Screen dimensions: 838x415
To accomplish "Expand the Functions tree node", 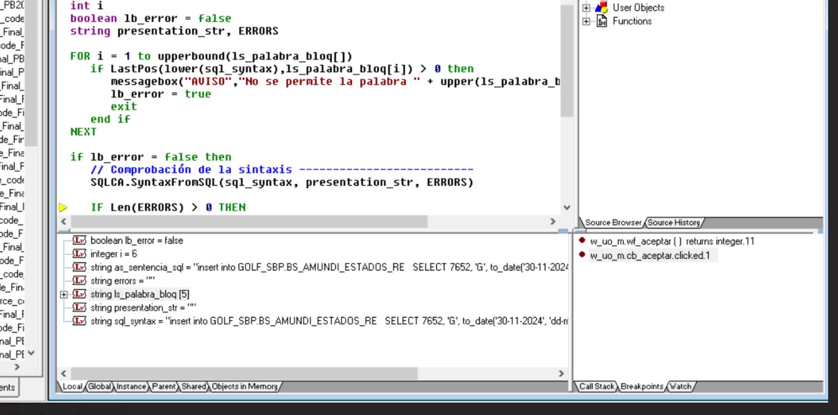I will 586,22.
